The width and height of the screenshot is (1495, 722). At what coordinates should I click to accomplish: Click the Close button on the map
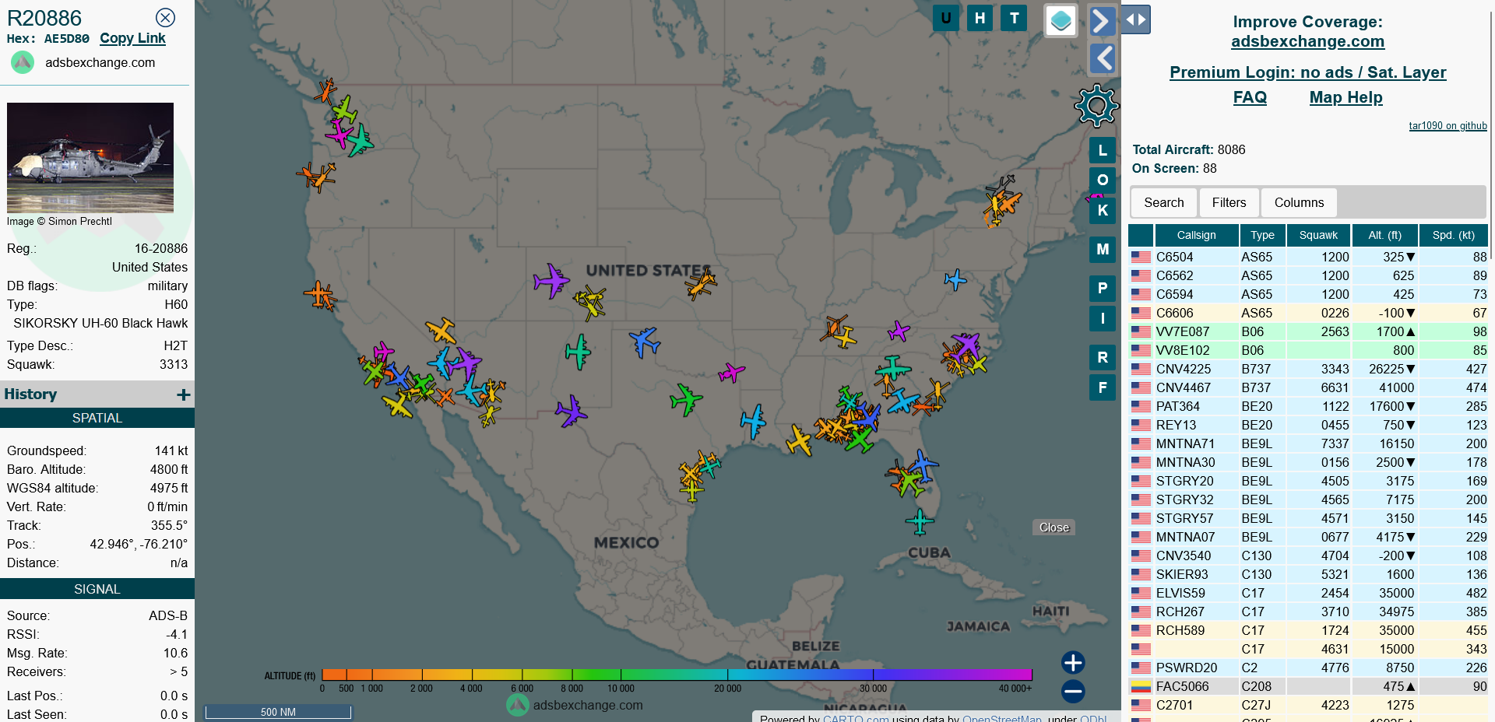(x=1054, y=527)
